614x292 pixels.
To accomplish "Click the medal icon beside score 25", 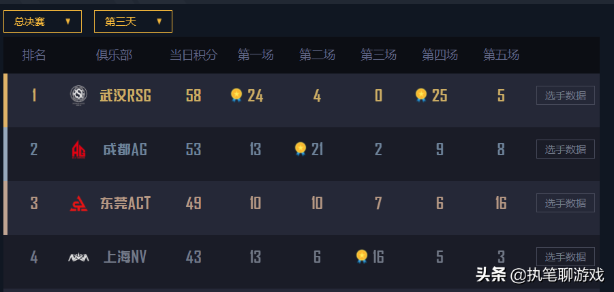I will click(421, 95).
